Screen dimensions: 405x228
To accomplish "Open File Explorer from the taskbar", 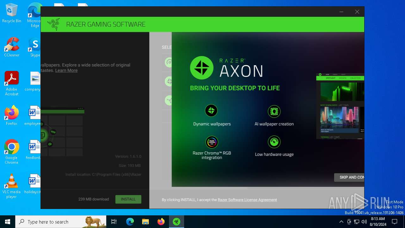I will pos(145,222).
